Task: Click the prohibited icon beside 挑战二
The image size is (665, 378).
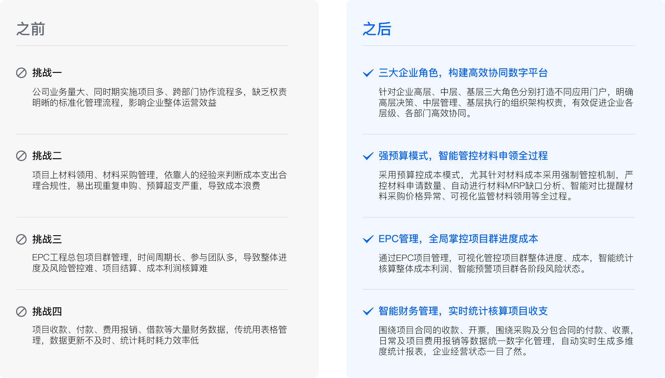Action: [x=21, y=156]
